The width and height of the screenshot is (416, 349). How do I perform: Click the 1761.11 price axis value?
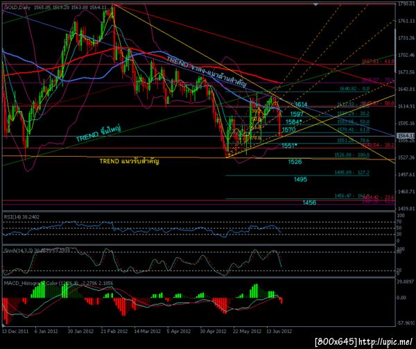[x=406, y=21]
